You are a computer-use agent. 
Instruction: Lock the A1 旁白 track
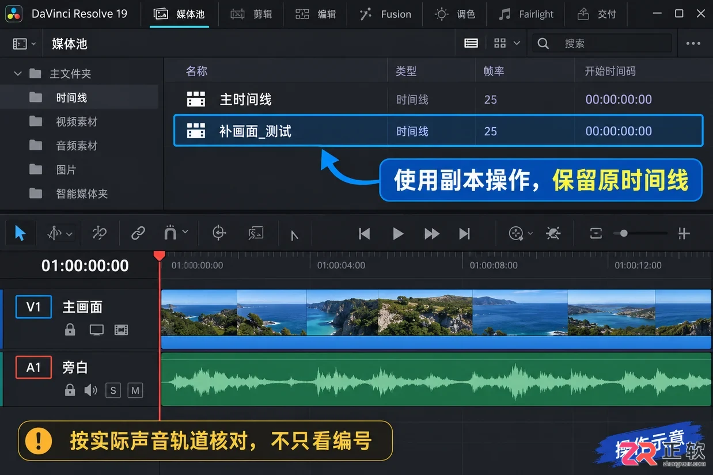[70, 390]
